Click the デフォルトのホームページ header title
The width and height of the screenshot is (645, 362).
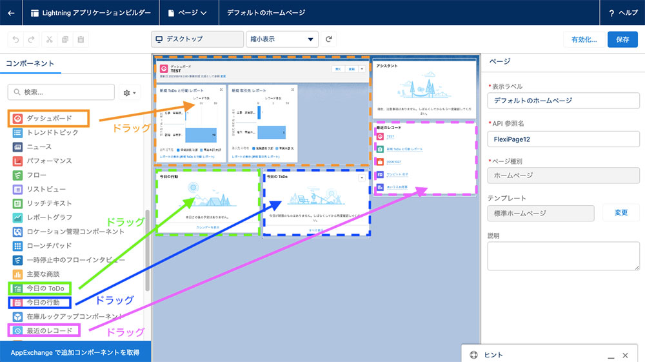266,13
